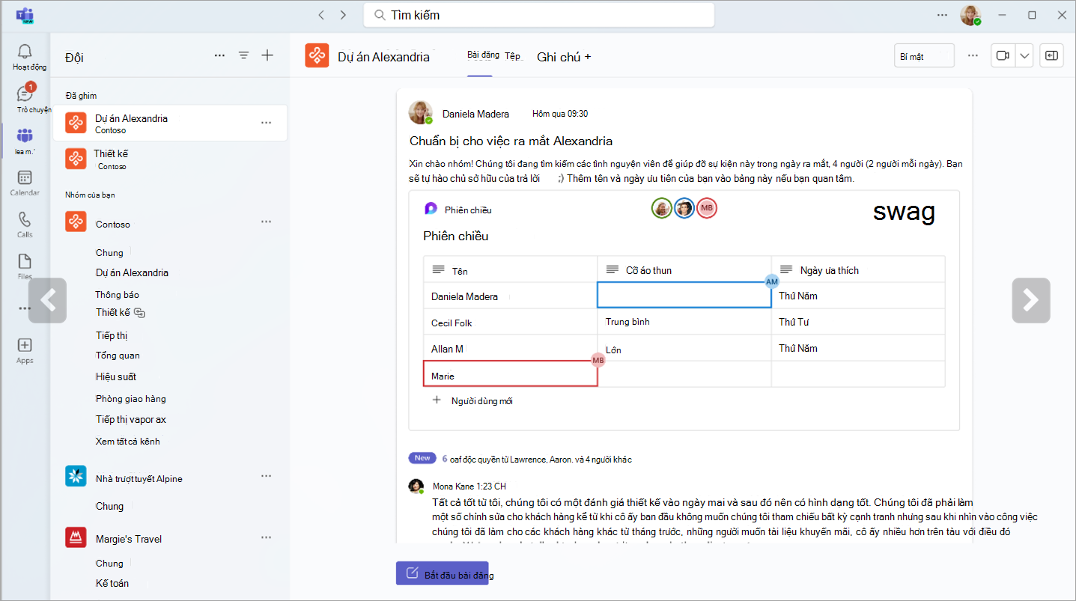
Task: Open Thông báo channel under Contoso
Action: coord(118,295)
